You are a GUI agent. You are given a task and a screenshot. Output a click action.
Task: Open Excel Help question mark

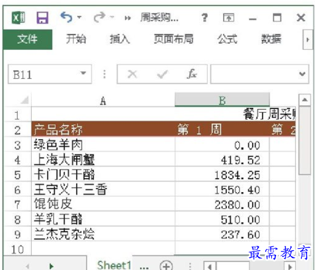click(205, 18)
